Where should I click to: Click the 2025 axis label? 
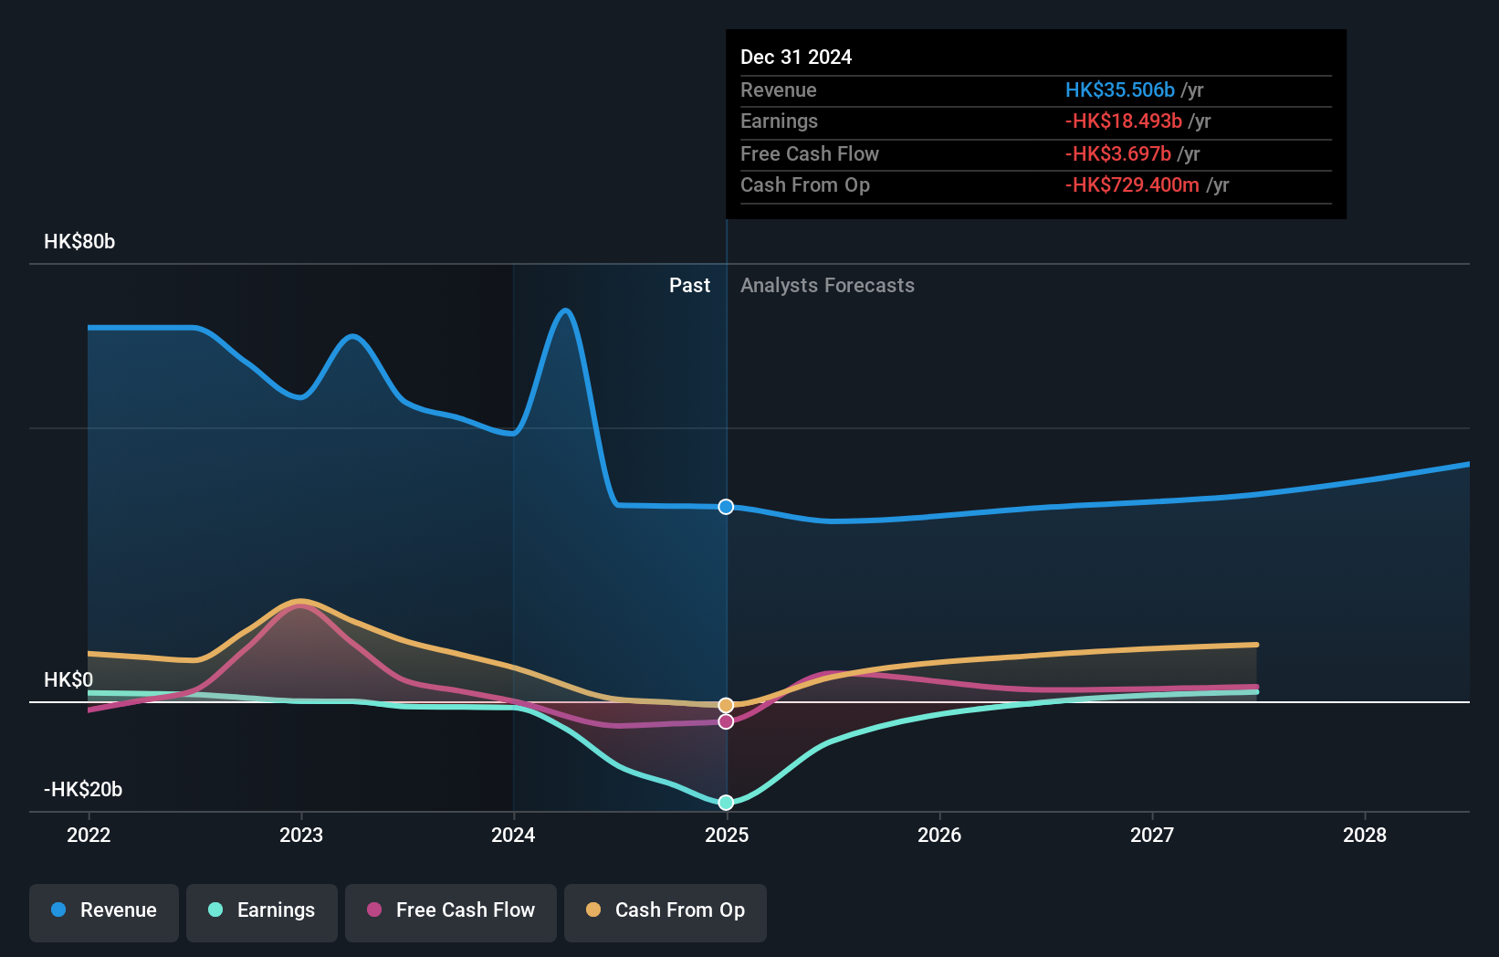pos(727,835)
